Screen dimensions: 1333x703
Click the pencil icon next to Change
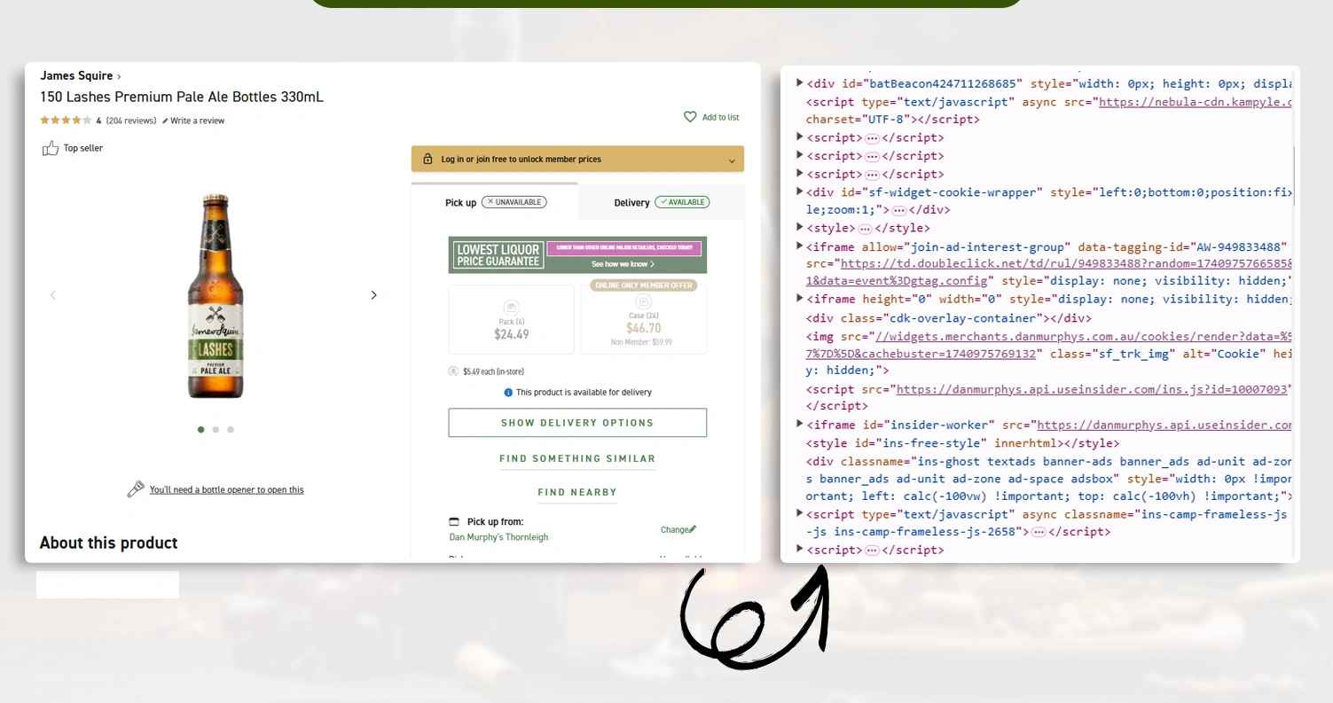(x=692, y=528)
